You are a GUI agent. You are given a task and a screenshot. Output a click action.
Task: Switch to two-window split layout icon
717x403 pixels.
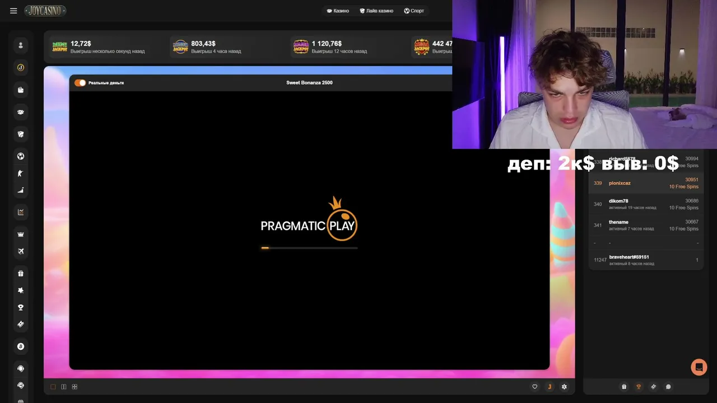[64, 387]
